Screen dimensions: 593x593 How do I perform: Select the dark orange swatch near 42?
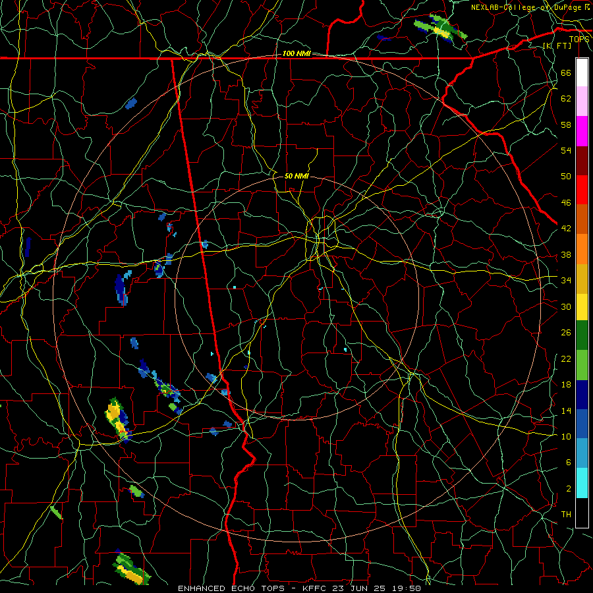582,219
